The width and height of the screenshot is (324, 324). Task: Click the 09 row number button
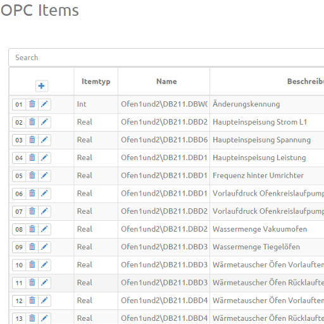point(19,247)
